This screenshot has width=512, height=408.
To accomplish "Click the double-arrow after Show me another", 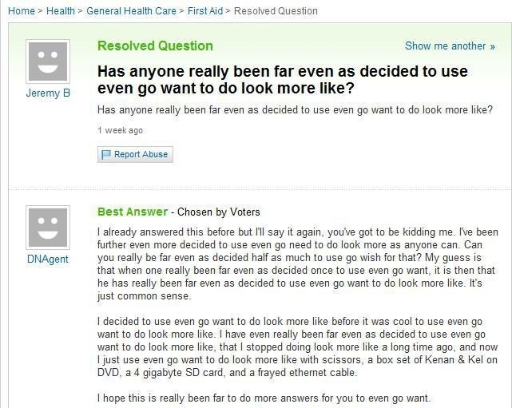I will 492,46.
